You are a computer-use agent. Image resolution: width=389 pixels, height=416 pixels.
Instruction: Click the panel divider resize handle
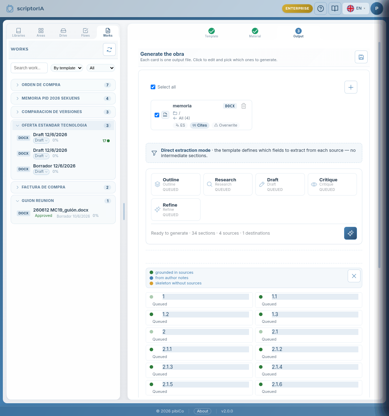[x=124, y=212]
